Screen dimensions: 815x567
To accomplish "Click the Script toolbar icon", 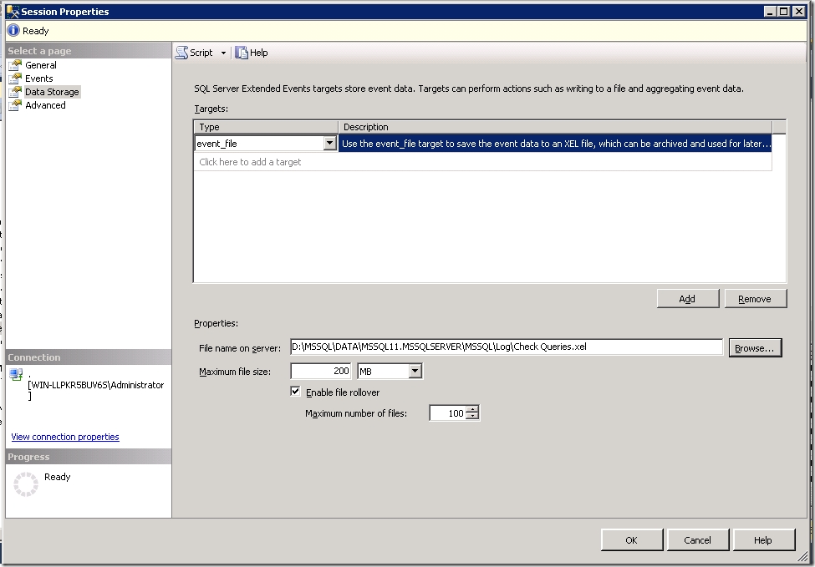I will point(181,53).
